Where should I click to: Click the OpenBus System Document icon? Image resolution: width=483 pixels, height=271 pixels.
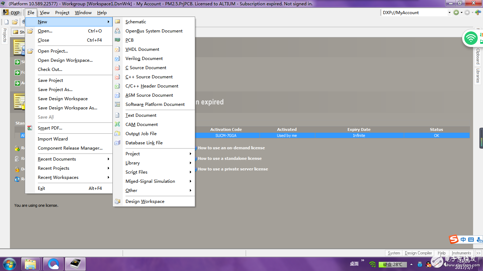click(117, 31)
